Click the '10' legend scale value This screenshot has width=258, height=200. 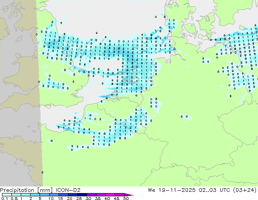[51, 198]
